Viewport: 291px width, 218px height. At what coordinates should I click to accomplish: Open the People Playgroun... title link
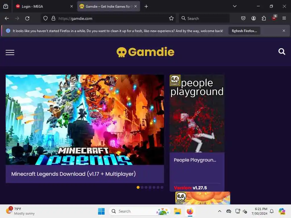(x=195, y=160)
